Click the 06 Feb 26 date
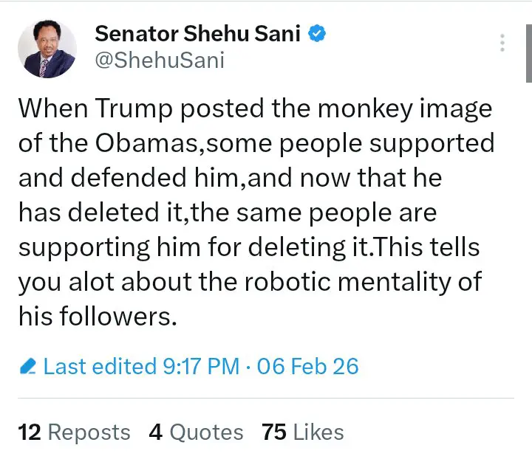The height and width of the screenshot is (462, 532). click(x=308, y=366)
